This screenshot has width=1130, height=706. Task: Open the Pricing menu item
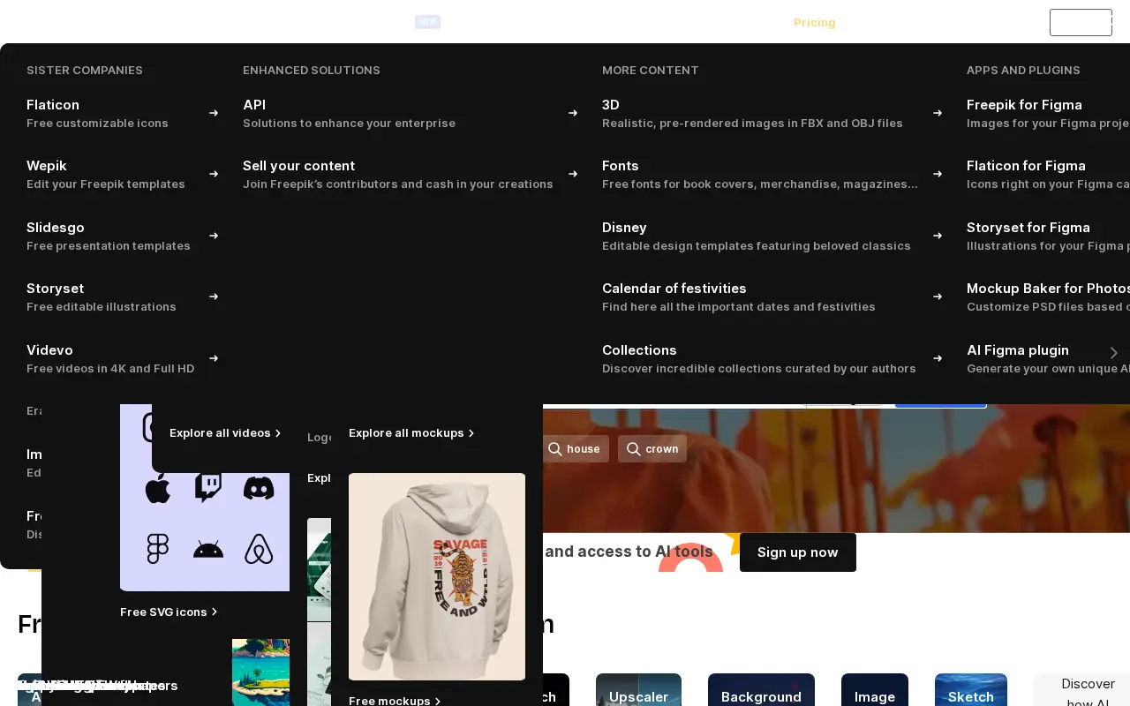pos(814,22)
